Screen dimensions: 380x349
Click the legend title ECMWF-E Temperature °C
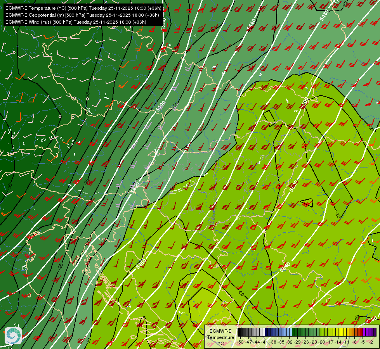click(220, 337)
